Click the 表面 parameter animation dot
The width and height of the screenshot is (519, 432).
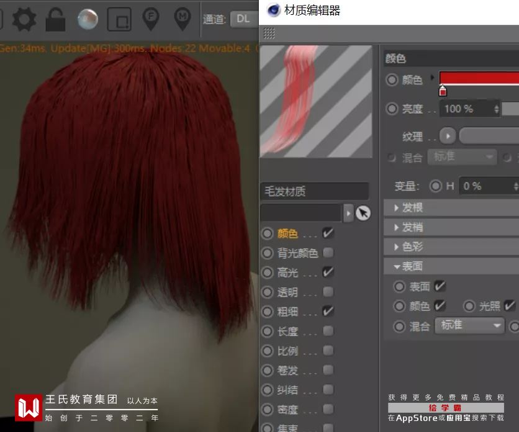pos(399,287)
